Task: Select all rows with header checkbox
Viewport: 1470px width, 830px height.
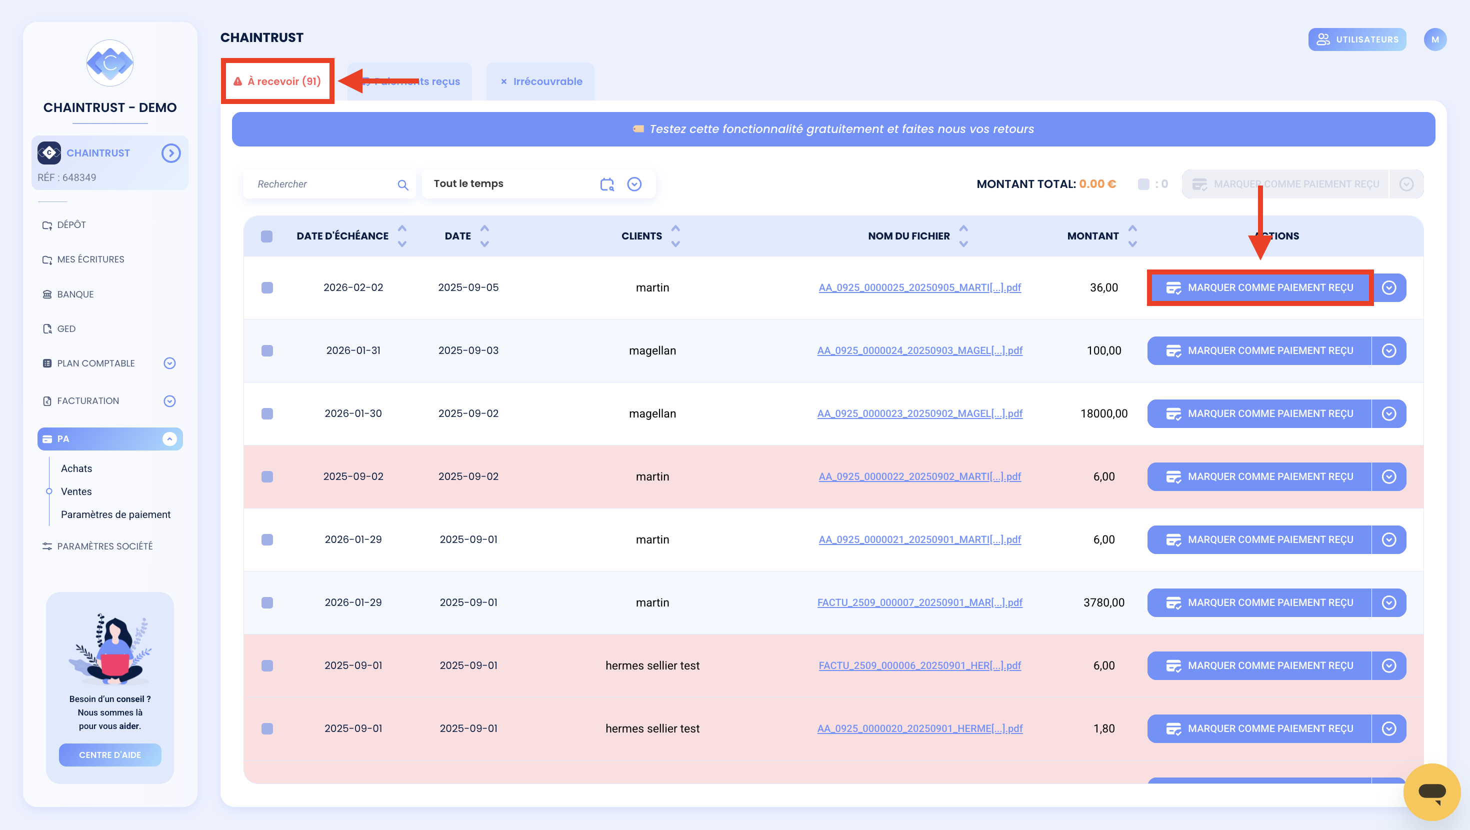Action: (x=266, y=236)
